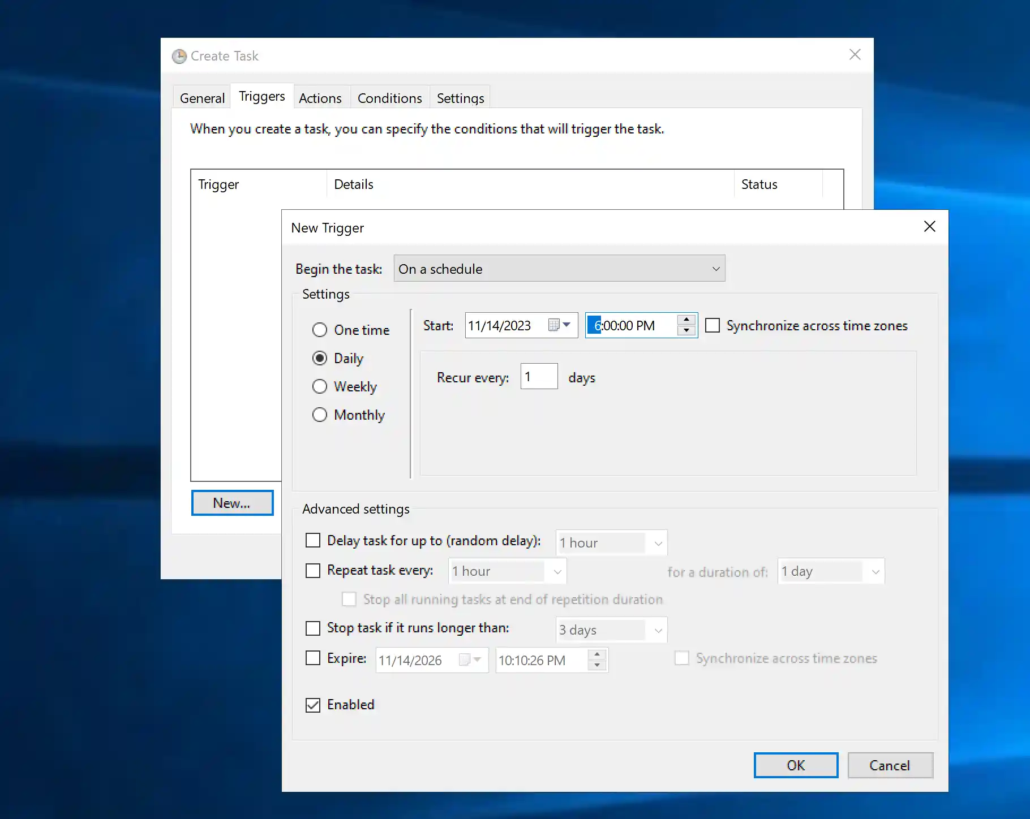Enable Repeat task every checkbox

[313, 570]
